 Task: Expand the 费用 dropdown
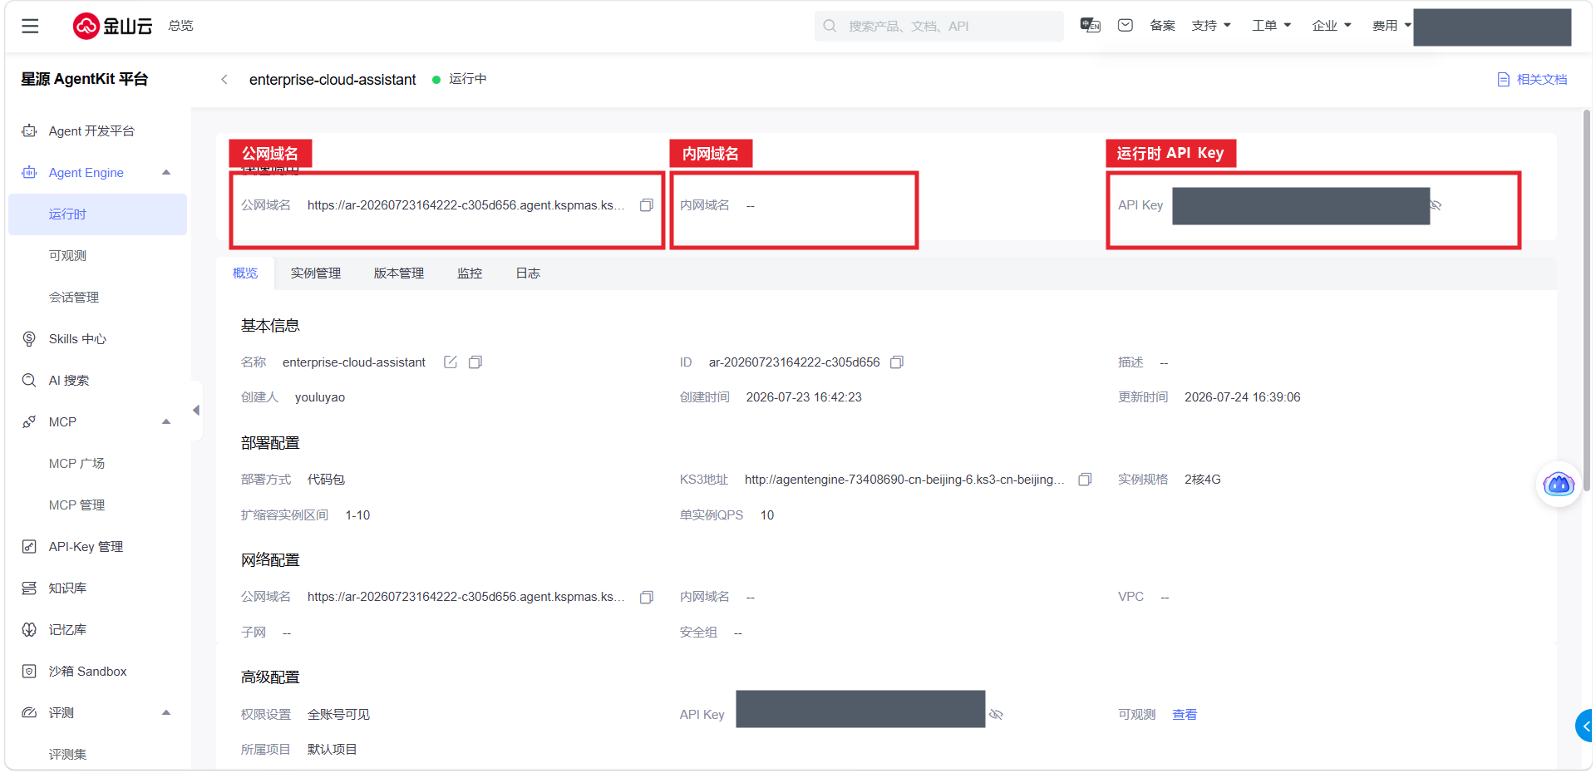pos(1392,26)
